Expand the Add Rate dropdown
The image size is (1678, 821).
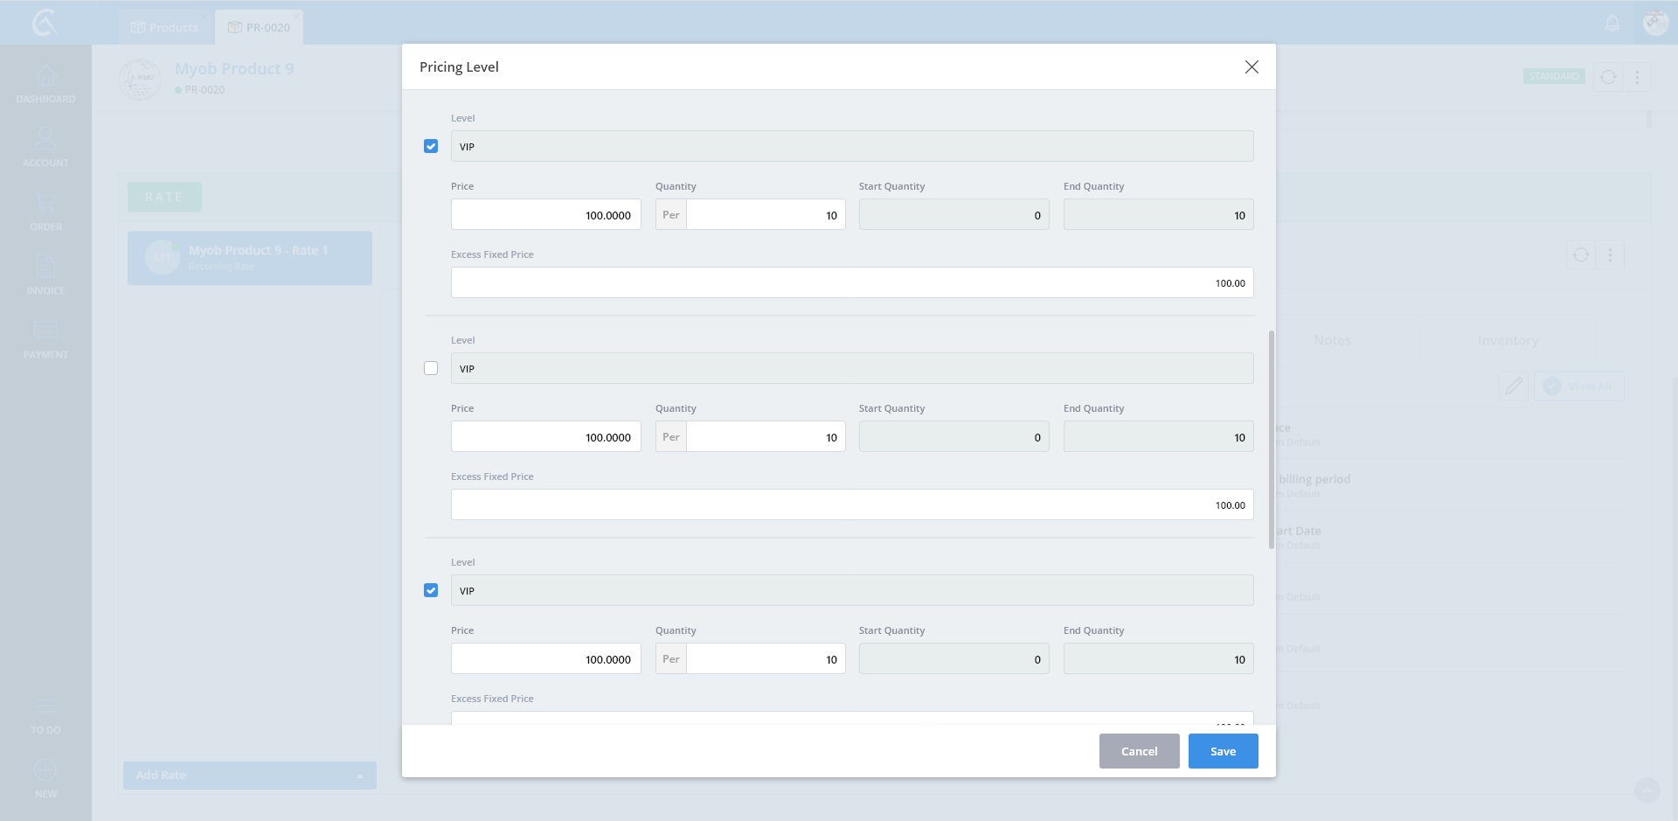tap(359, 776)
